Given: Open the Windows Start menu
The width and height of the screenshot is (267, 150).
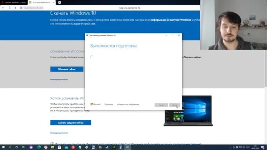Looking at the screenshot, I should pos(3,147).
